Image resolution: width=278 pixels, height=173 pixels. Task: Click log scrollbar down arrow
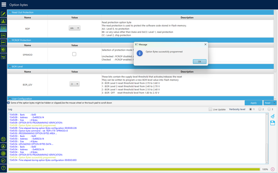[267, 162]
